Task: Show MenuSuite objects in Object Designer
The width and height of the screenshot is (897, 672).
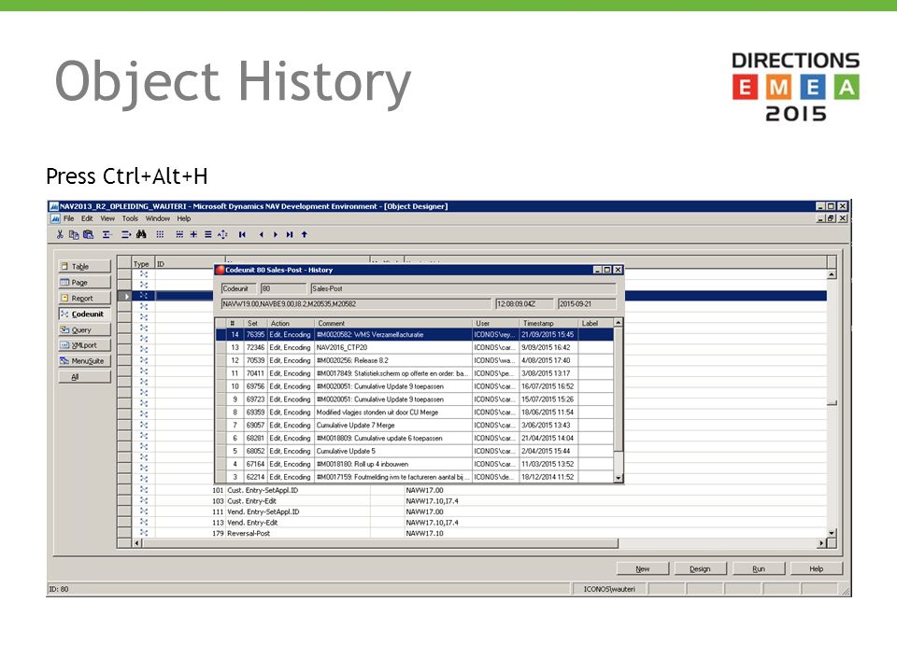Action: coord(84,361)
